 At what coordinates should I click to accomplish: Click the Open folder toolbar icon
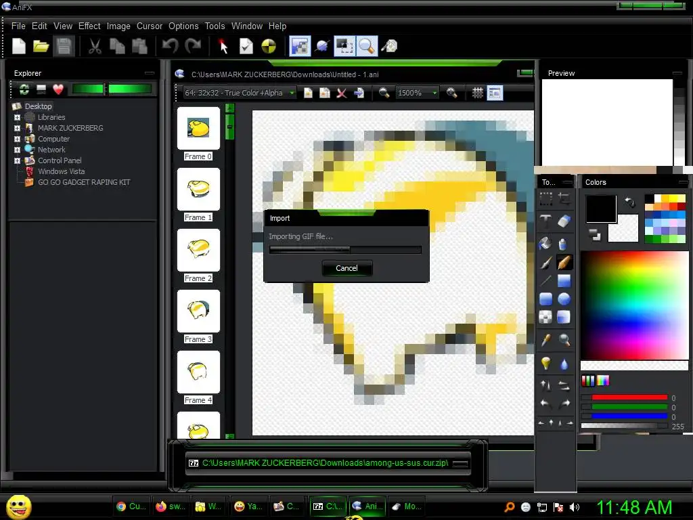click(x=41, y=46)
